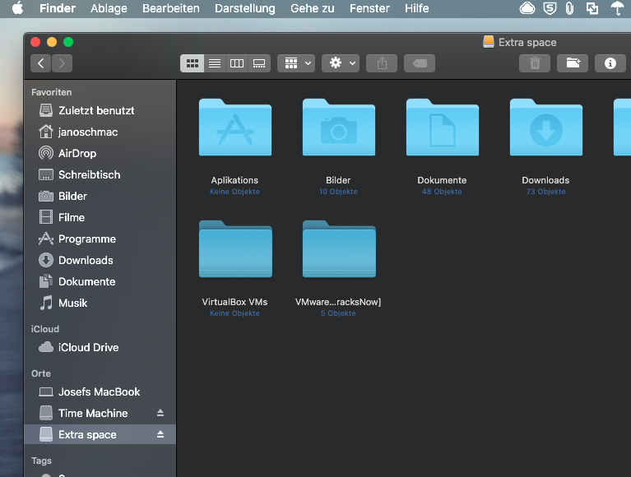Click "73 Objekte" under Downloads folder
Image resolution: width=631 pixels, height=477 pixels.
point(546,192)
